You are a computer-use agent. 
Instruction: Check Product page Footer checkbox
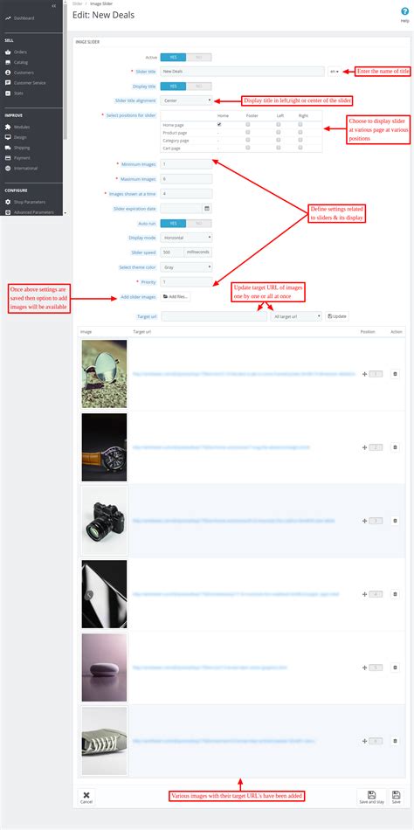point(248,132)
